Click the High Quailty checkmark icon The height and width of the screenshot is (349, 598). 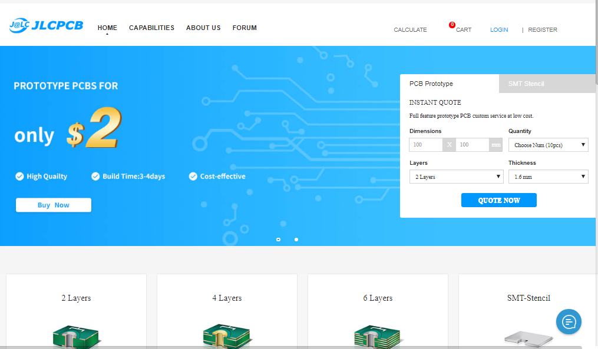coord(19,176)
